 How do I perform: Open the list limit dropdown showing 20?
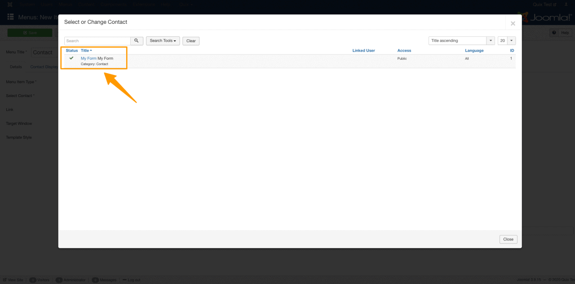tap(507, 41)
